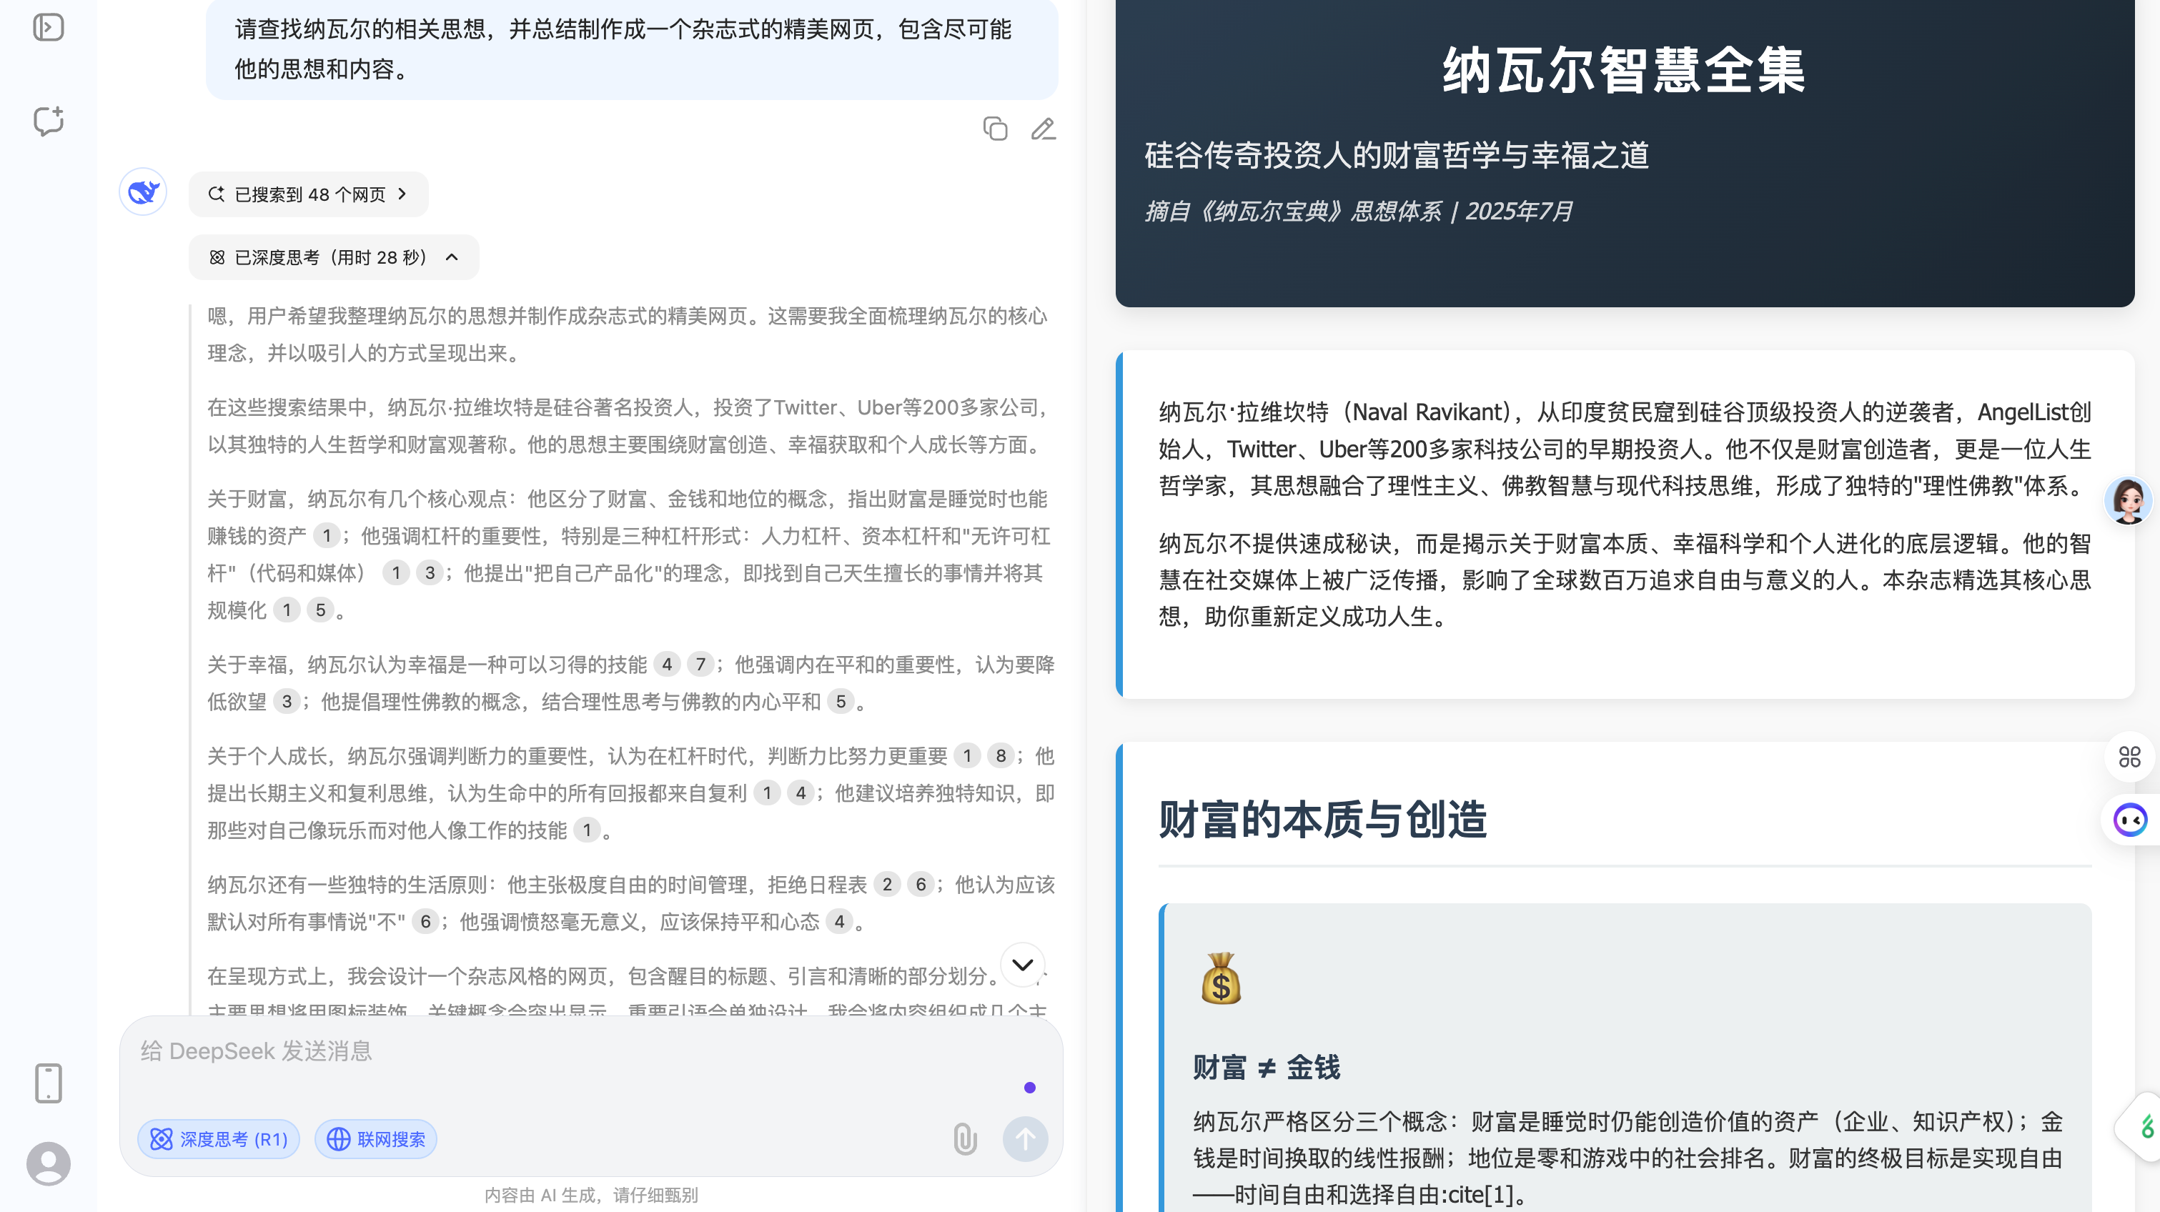Open citation 4 after 平和心态
2160x1212 pixels.
pos(839,922)
